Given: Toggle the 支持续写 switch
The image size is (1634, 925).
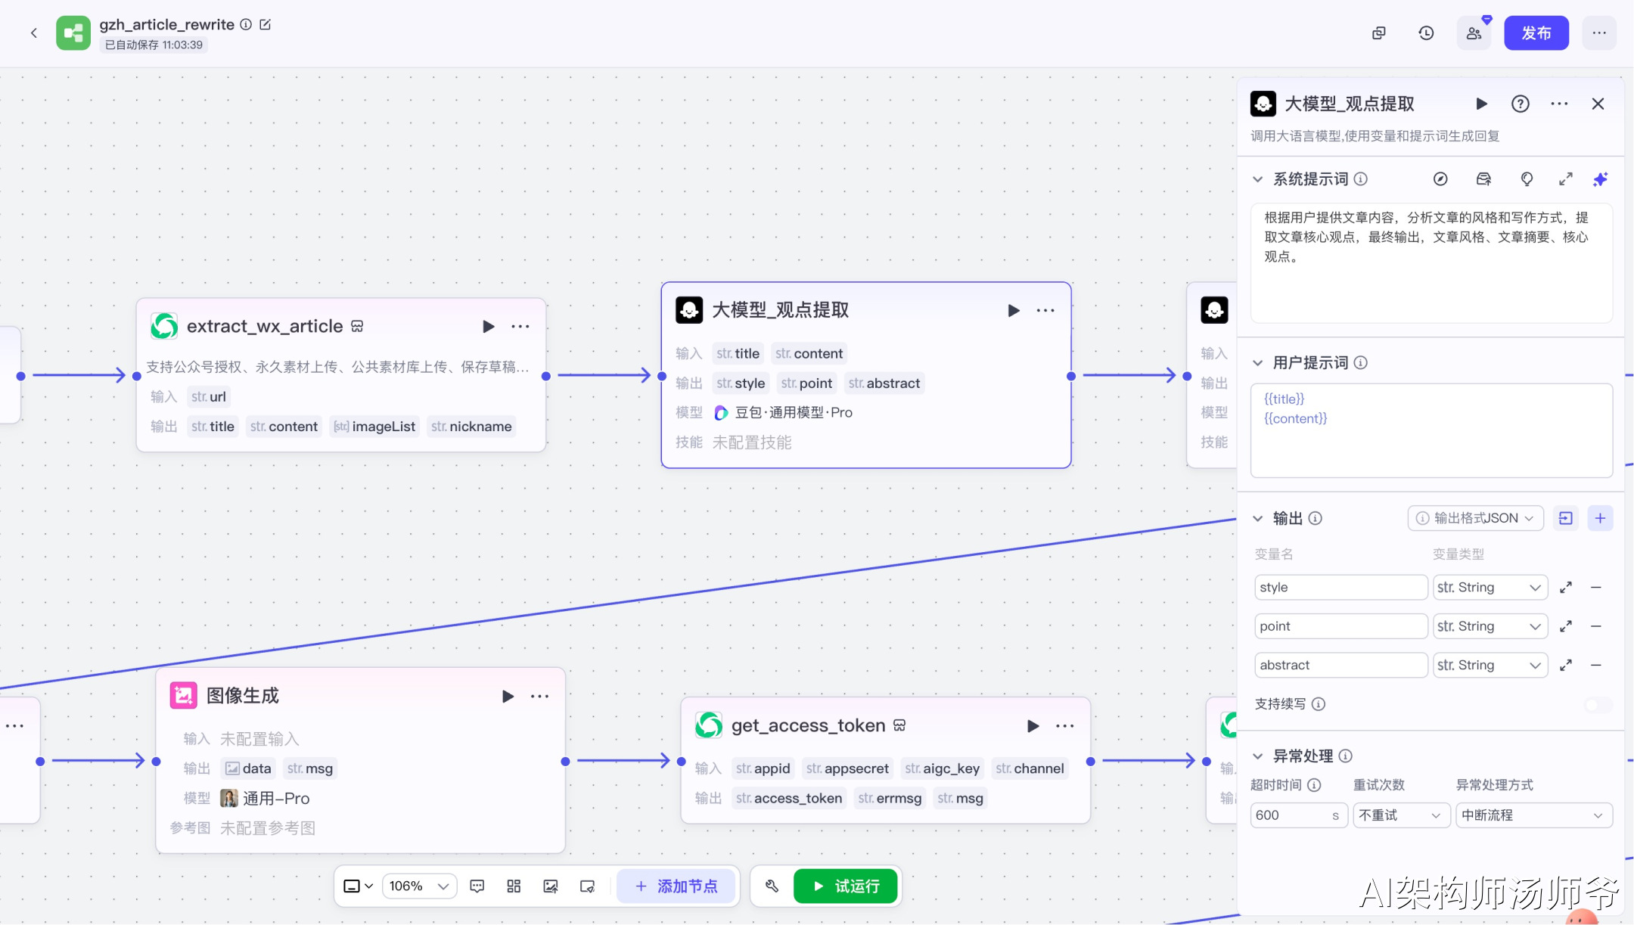Looking at the screenshot, I should (x=1598, y=705).
